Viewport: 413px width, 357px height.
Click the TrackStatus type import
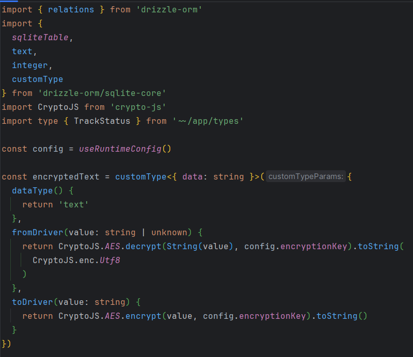(x=102, y=121)
